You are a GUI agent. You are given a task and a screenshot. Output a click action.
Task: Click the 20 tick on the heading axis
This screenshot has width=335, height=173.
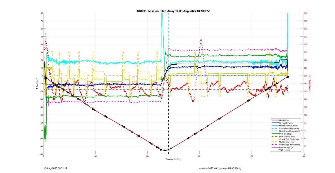(305, 146)
